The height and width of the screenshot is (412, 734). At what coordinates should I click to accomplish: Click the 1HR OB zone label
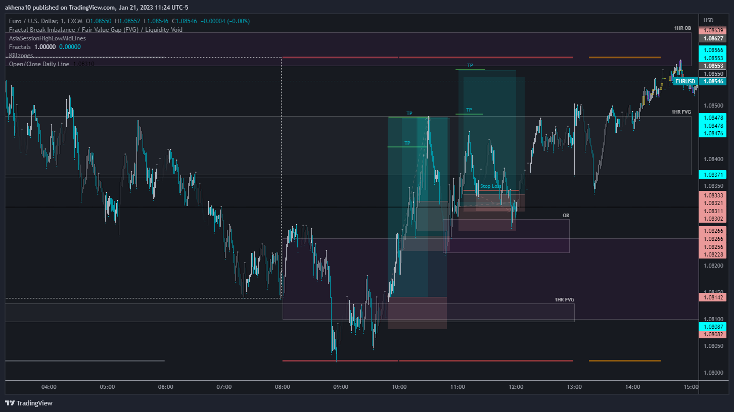click(x=682, y=28)
